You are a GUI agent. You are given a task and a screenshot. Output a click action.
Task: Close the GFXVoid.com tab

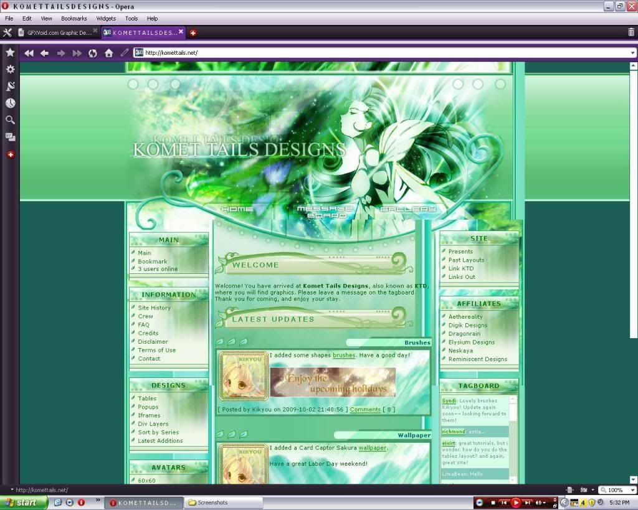tap(95, 31)
